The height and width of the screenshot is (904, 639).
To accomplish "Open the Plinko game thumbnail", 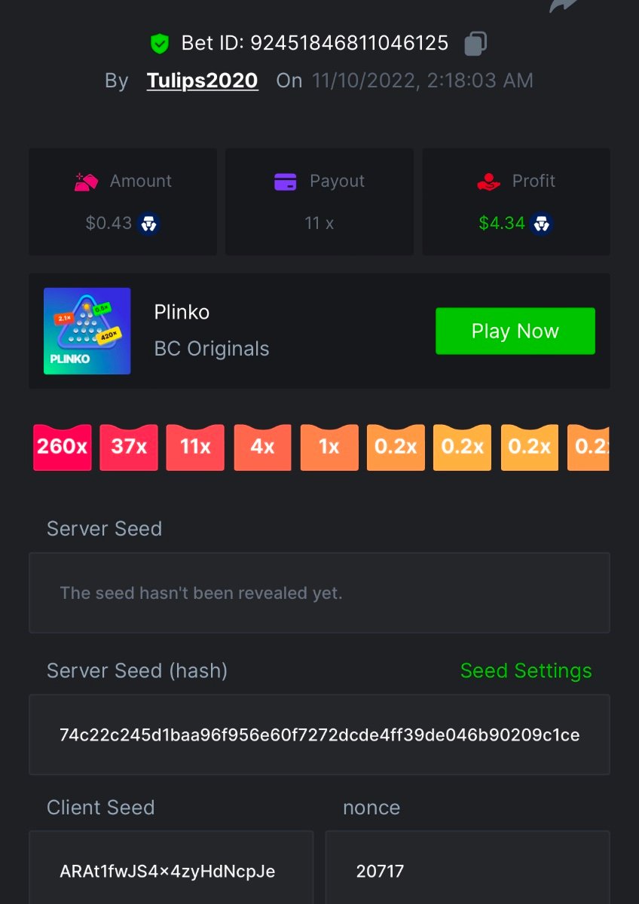I will click(x=87, y=331).
